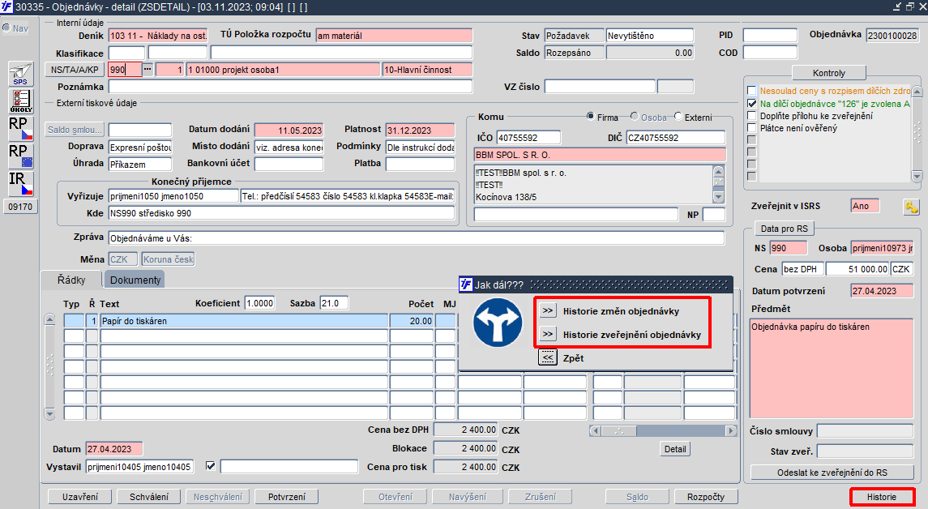Image resolution: width=928 pixels, height=509 pixels.
Task: Click the Data pro RS button
Action: click(785, 229)
